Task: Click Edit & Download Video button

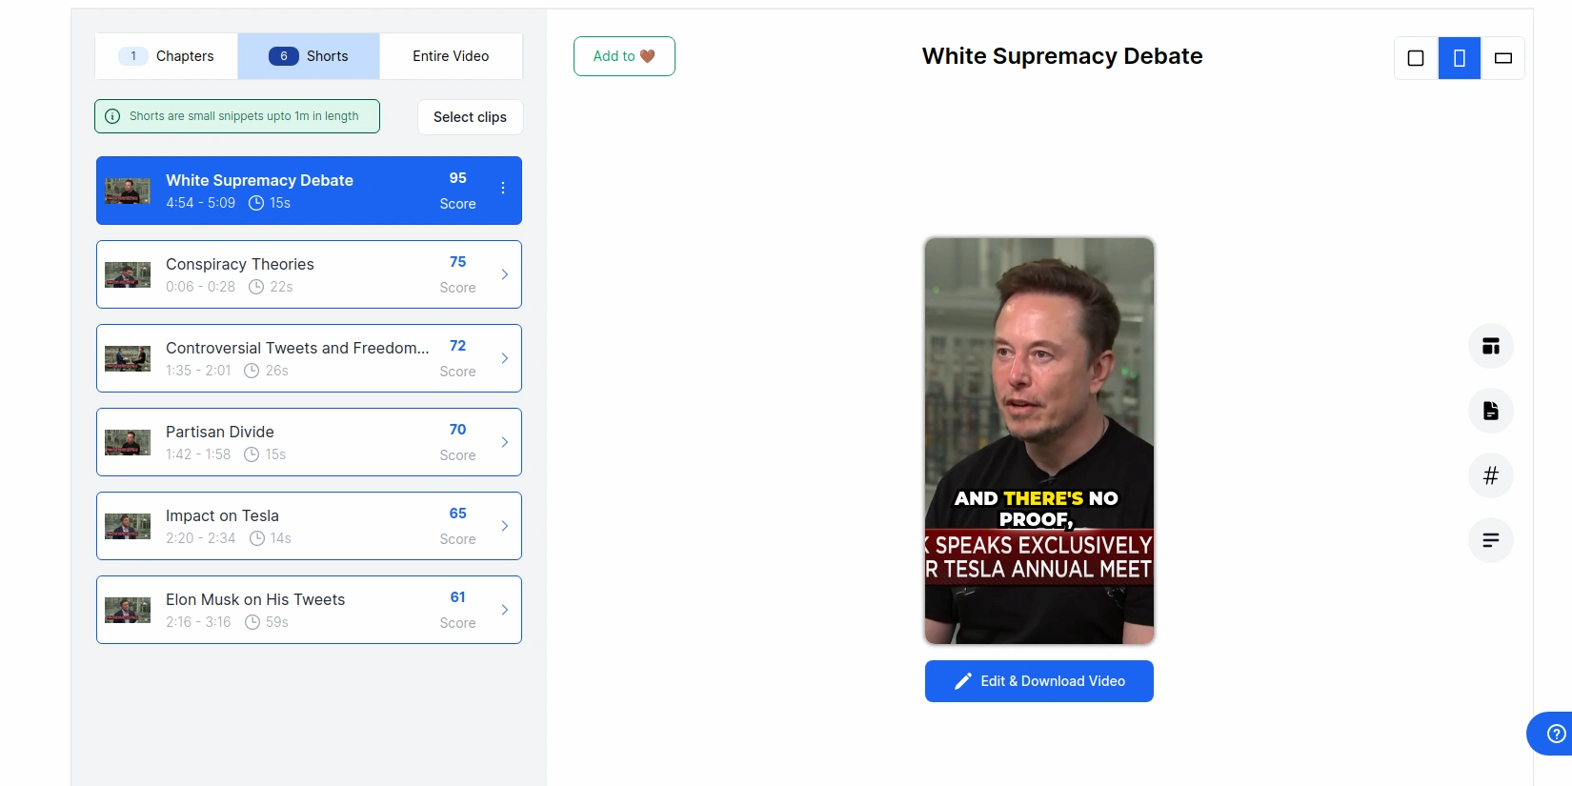Action: (1039, 681)
